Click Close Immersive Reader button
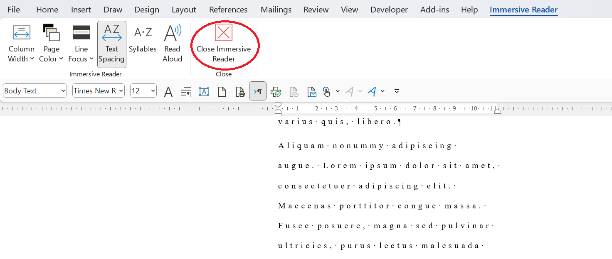This screenshot has height=259, width=612. (224, 44)
